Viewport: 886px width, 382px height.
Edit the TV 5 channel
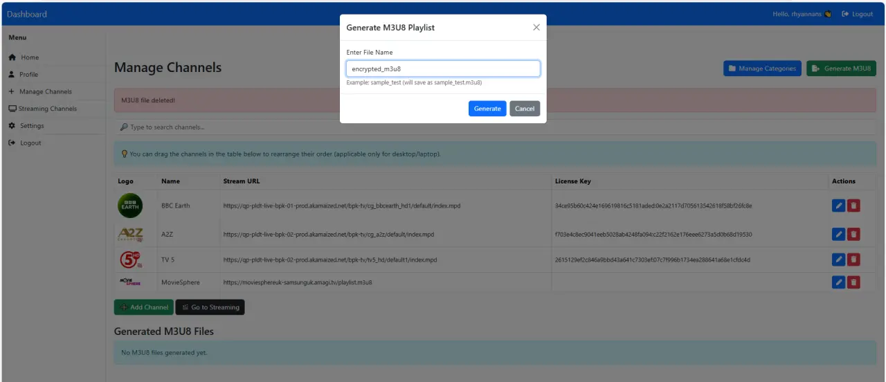838,260
